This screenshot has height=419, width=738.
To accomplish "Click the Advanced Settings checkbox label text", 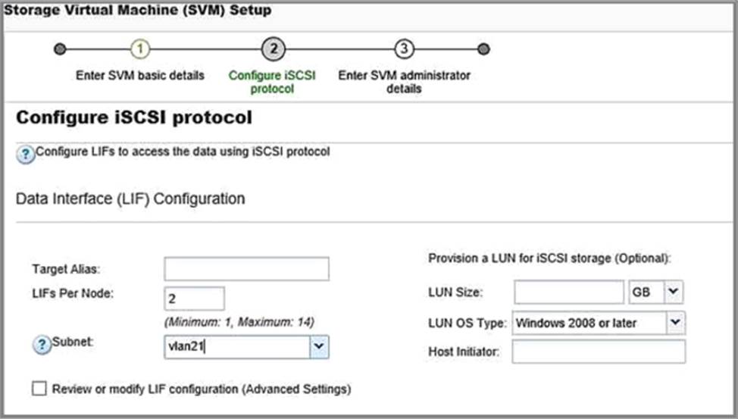I will (x=201, y=389).
